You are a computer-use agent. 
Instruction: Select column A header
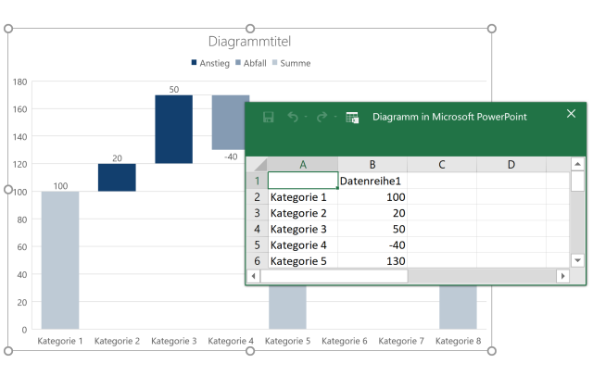pos(303,165)
